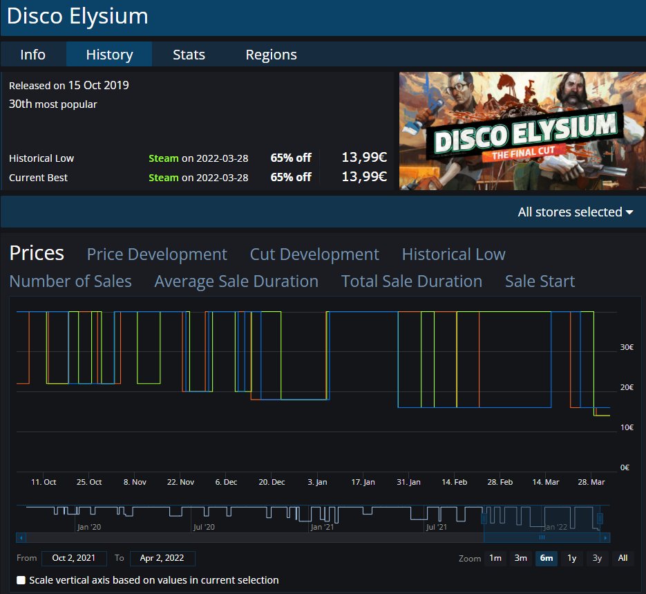This screenshot has width=646, height=594.
Task: Zoom chart to 3y
Action: click(x=598, y=558)
